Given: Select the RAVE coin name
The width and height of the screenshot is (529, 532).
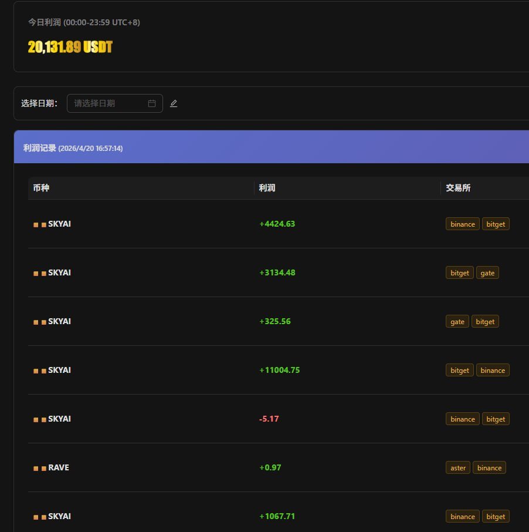Looking at the screenshot, I should point(59,467).
